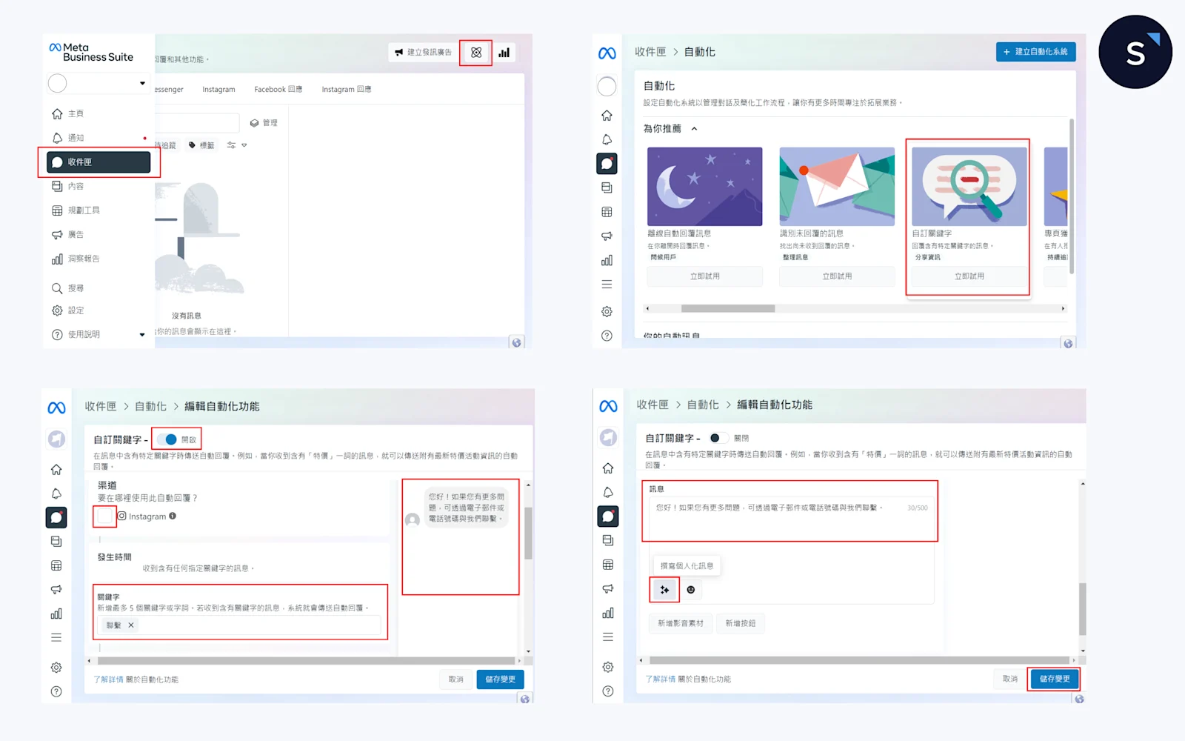Open notifications via the bell icon
This screenshot has height=741, width=1185.
[x=57, y=137]
